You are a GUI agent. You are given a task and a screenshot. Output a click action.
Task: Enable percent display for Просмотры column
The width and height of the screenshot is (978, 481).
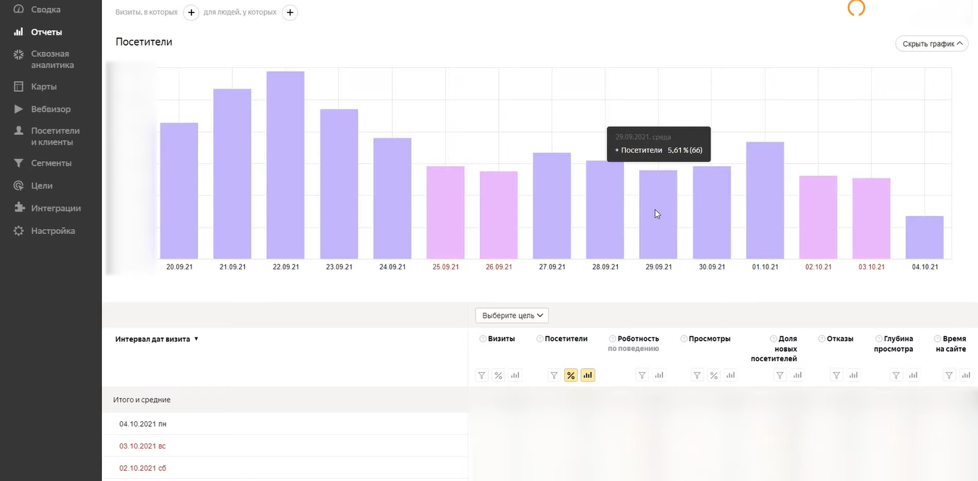pyautogui.click(x=713, y=376)
